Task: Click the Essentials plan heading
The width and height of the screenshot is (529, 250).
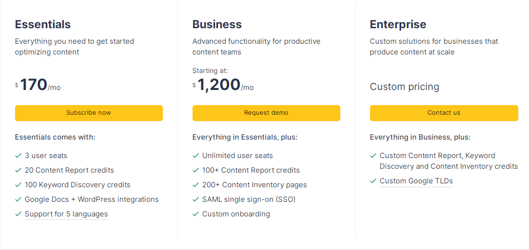Action: coord(43,24)
